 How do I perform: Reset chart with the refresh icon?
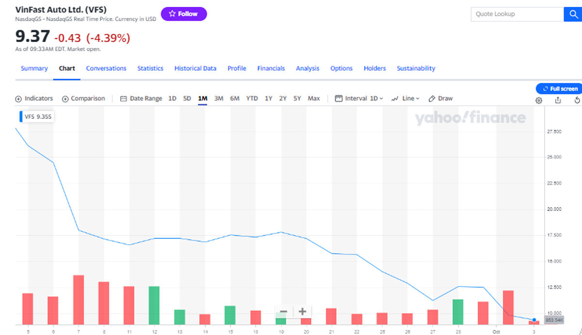coord(577,100)
